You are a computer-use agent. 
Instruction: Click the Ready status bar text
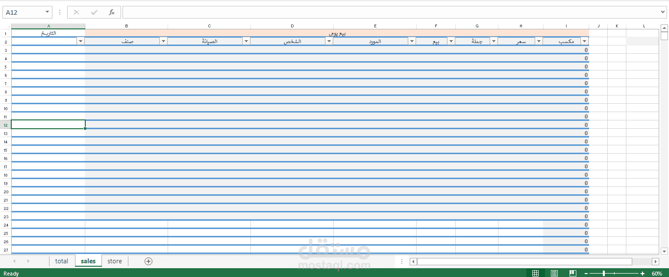pos(11,274)
